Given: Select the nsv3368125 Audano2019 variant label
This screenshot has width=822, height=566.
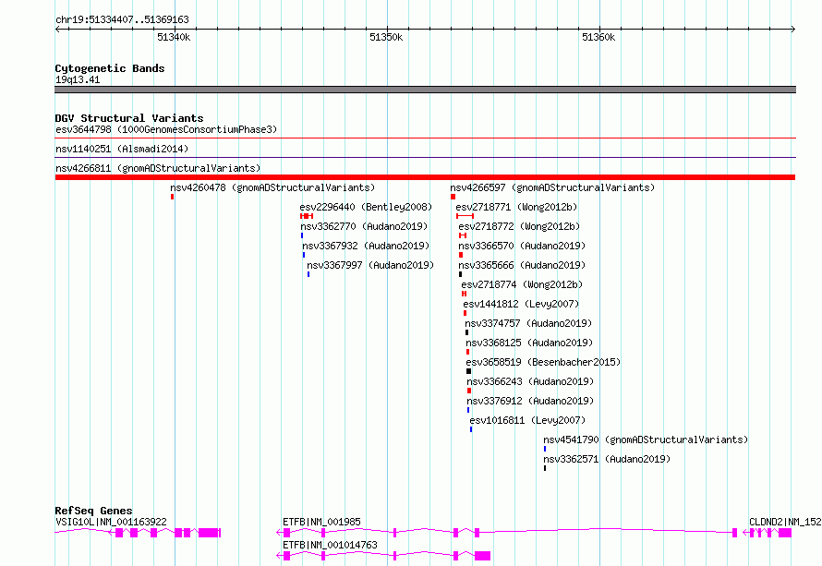Looking at the screenshot, I should [529, 343].
